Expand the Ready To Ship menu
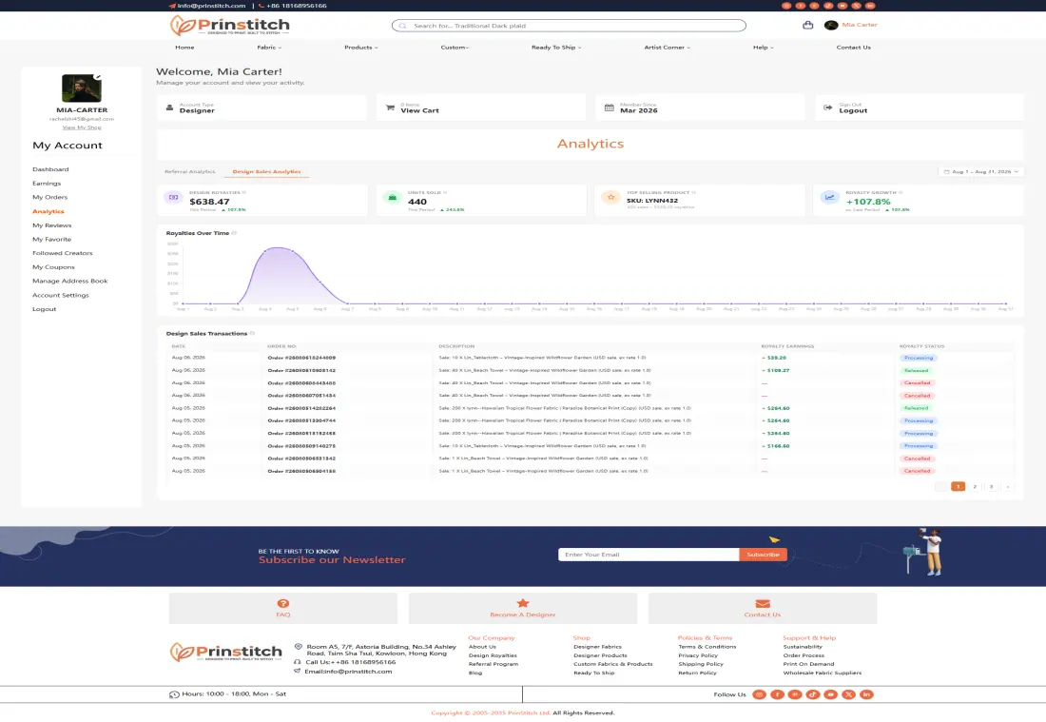Image resolution: width=1046 pixels, height=722 pixels. tap(555, 48)
